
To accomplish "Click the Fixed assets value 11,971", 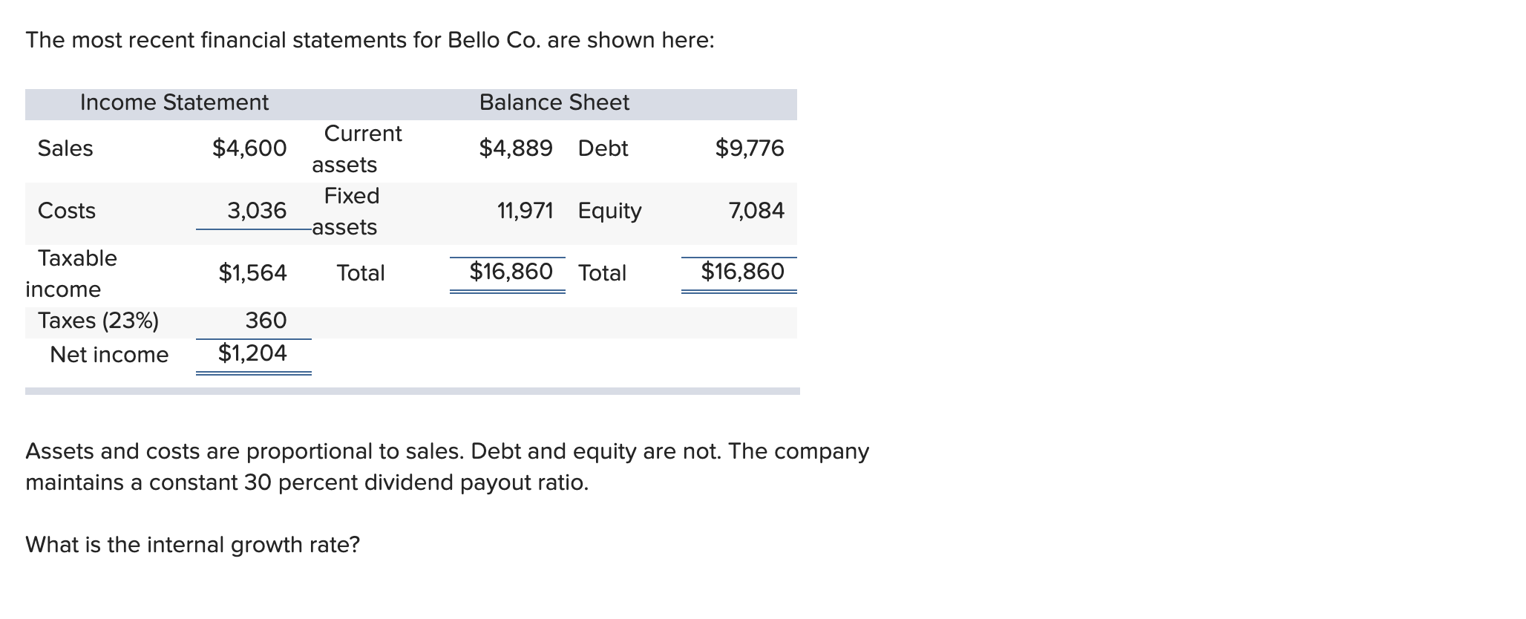I will pyautogui.click(x=525, y=211).
